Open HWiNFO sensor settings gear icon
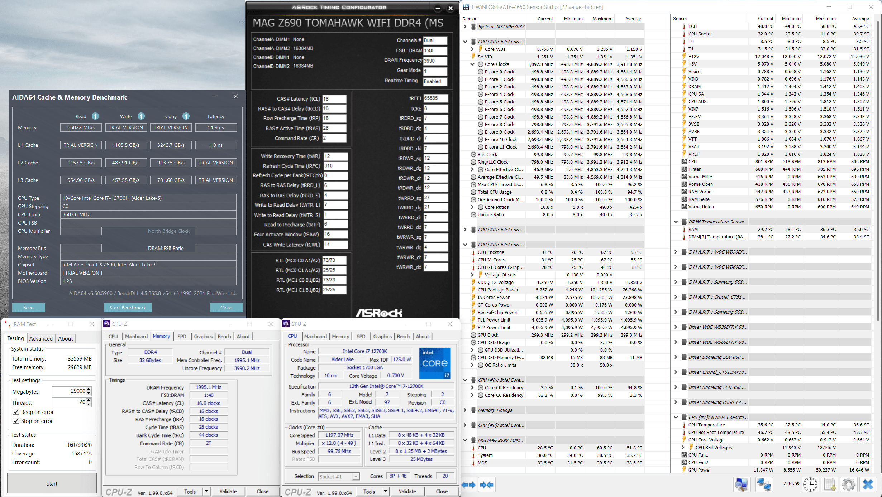The width and height of the screenshot is (882, 497). tap(848, 485)
